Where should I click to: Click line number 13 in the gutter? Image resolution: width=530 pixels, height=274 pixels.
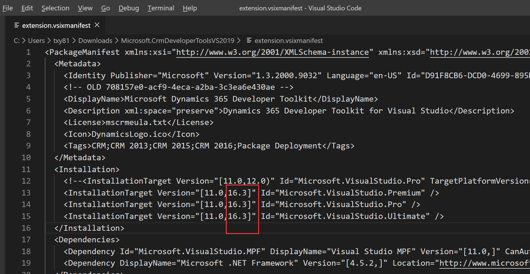click(26, 193)
